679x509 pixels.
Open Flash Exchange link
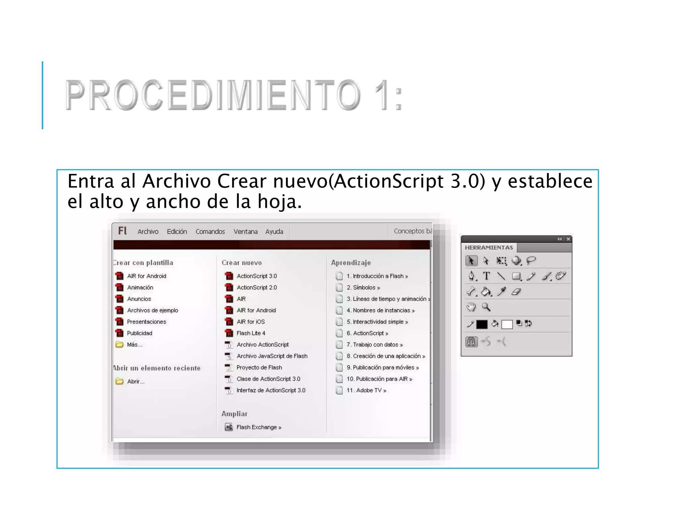click(259, 427)
